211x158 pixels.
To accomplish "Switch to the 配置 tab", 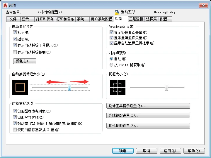I will [165, 19].
